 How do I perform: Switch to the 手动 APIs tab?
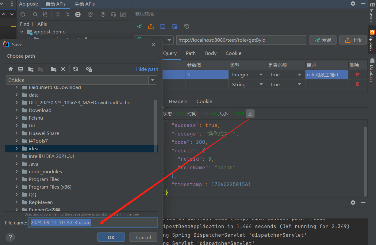85,4
